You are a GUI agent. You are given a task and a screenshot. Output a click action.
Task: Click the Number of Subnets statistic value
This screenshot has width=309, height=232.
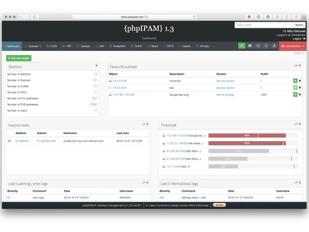click(x=95, y=80)
